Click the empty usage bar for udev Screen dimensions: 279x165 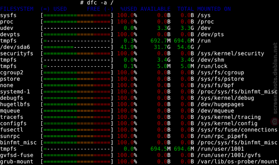(77, 28)
